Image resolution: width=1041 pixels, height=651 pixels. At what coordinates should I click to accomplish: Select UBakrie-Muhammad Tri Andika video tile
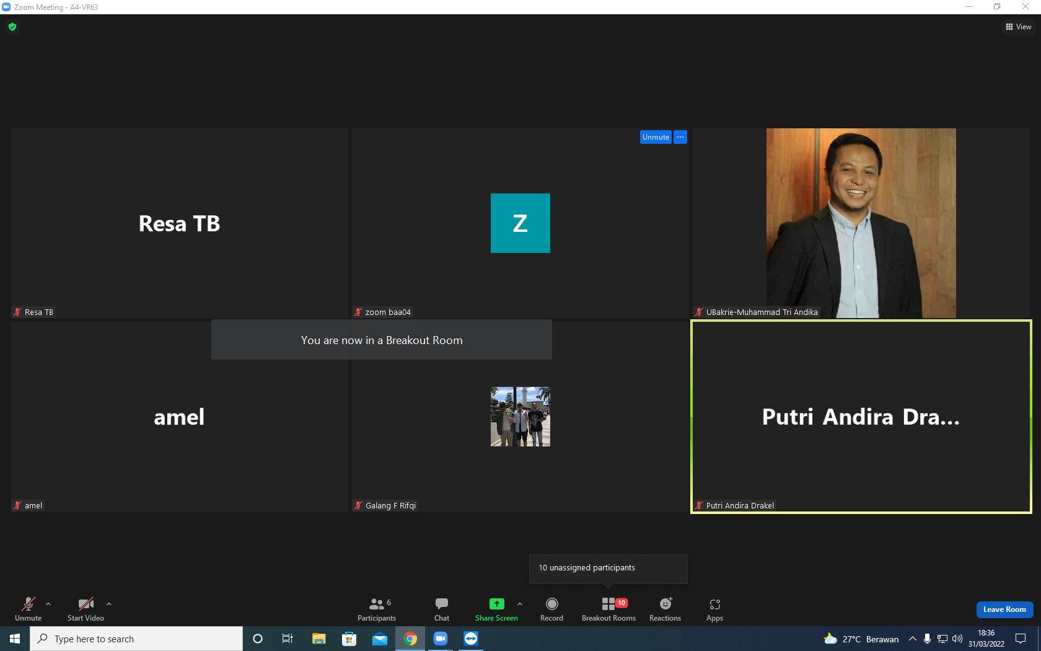(x=861, y=223)
